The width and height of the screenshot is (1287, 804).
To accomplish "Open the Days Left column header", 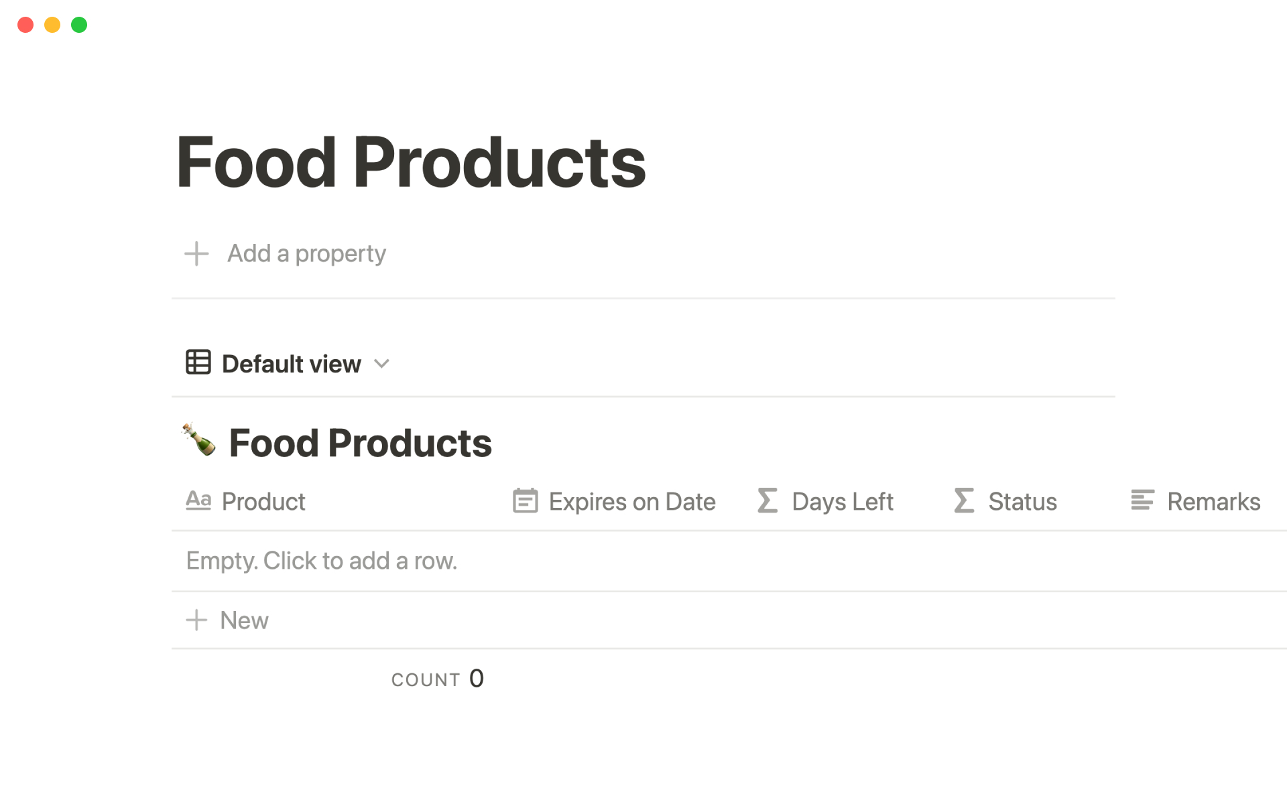I will tap(842, 502).
